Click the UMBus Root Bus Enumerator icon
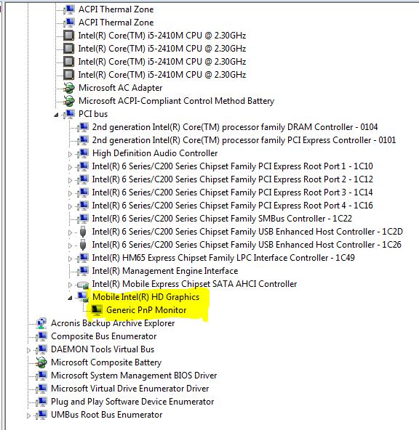Image resolution: width=419 pixels, height=430 pixels. [x=41, y=415]
